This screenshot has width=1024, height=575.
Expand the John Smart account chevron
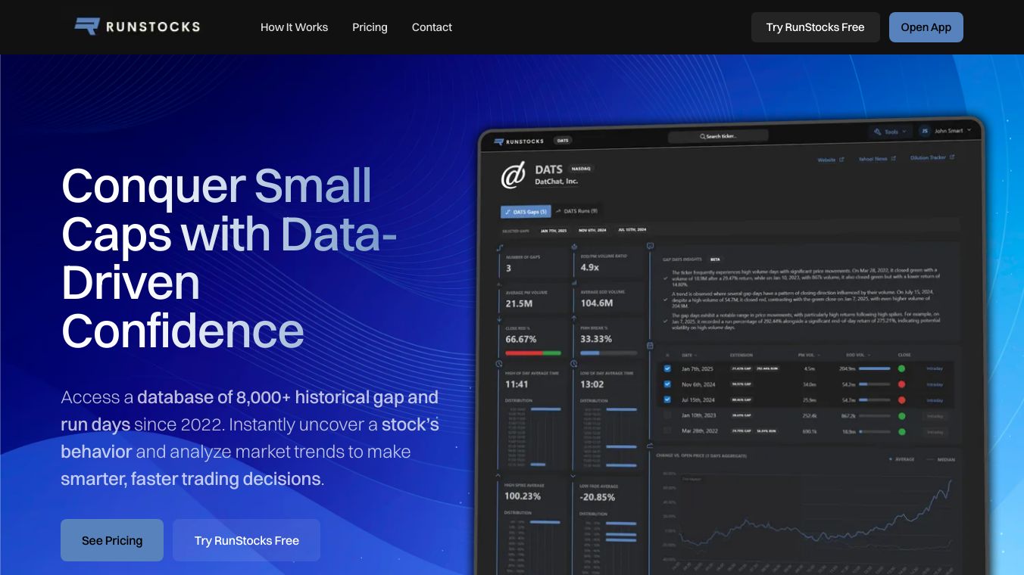970,131
